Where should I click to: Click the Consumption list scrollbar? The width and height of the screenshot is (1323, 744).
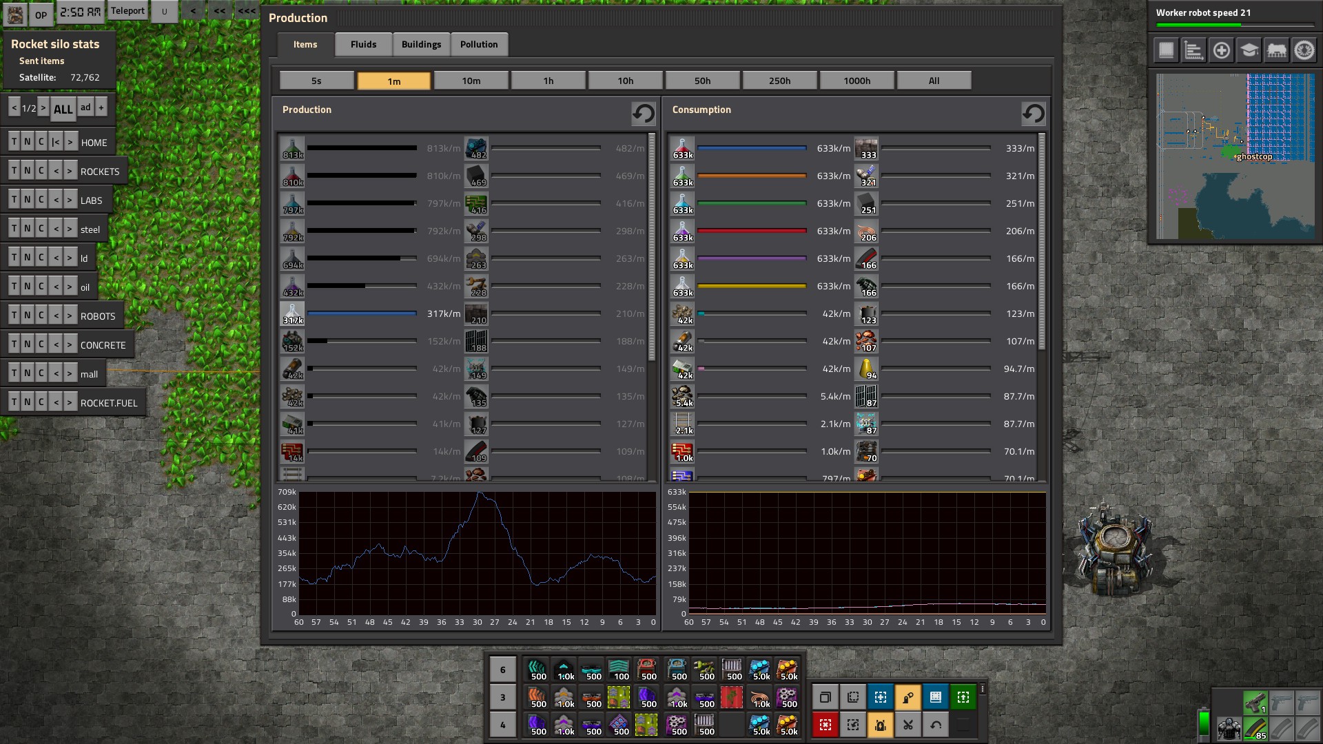pyautogui.click(x=1041, y=241)
